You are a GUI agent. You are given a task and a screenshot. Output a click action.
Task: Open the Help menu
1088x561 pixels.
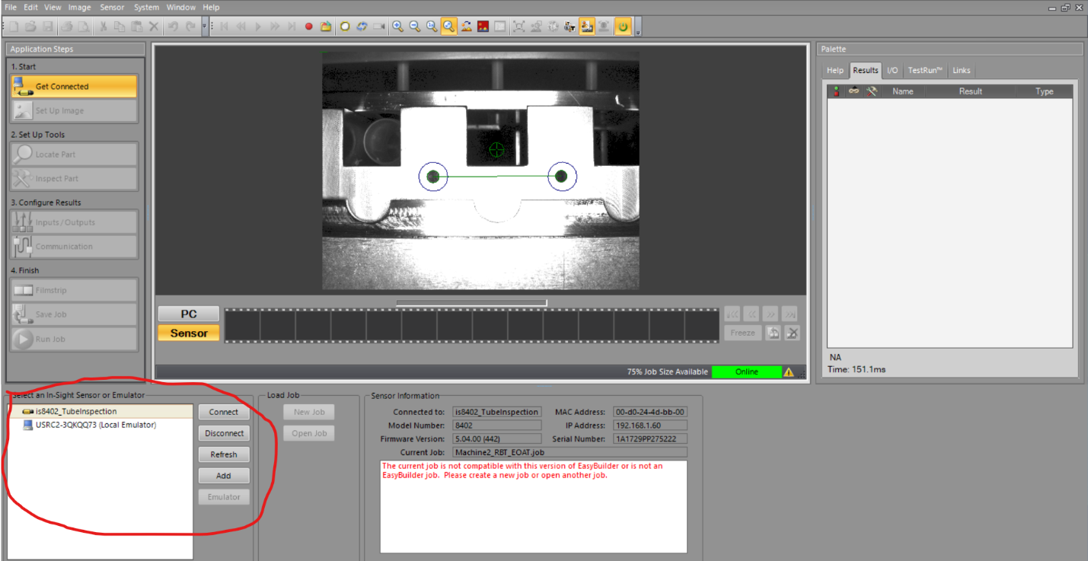(211, 7)
